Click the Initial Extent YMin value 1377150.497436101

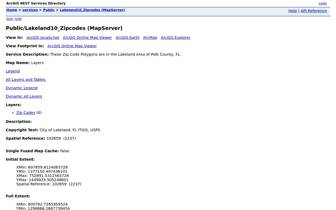(48, 171)
